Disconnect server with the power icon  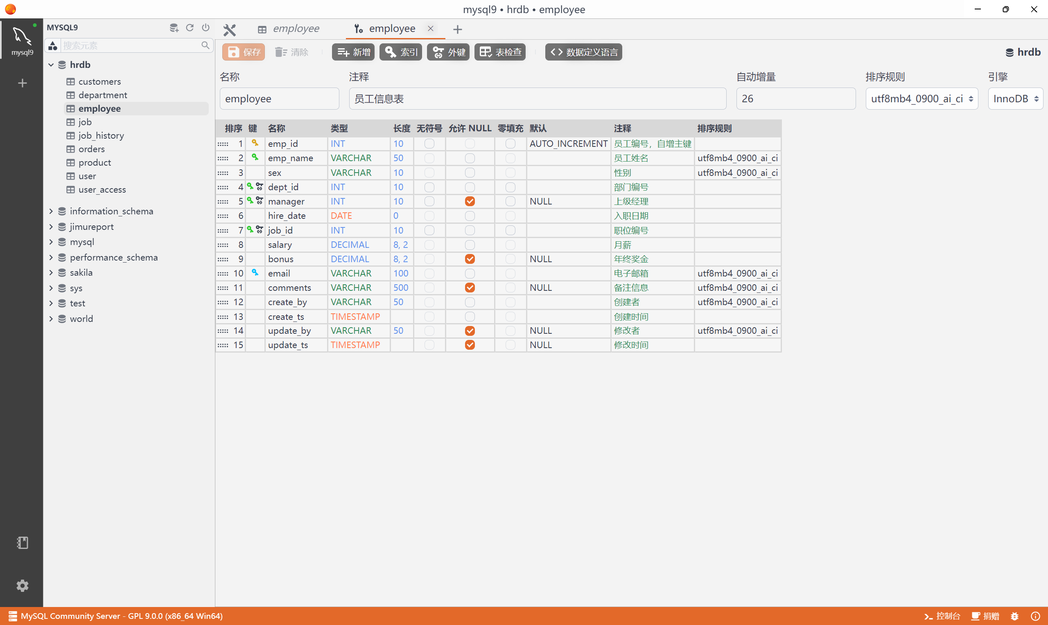tap(206, 27)
